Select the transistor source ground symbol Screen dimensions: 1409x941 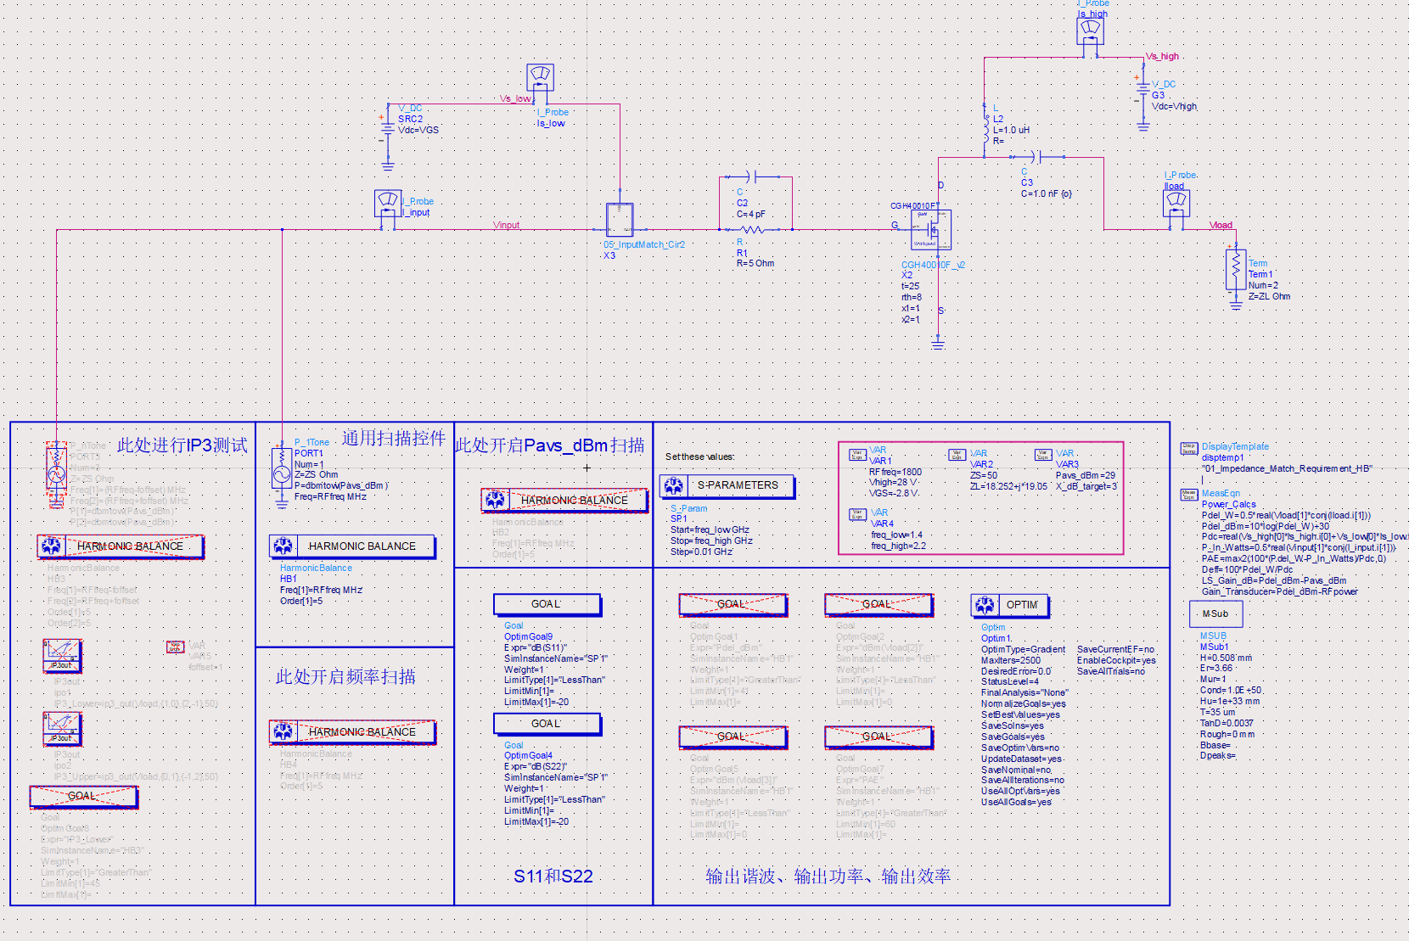pos(938,344)
